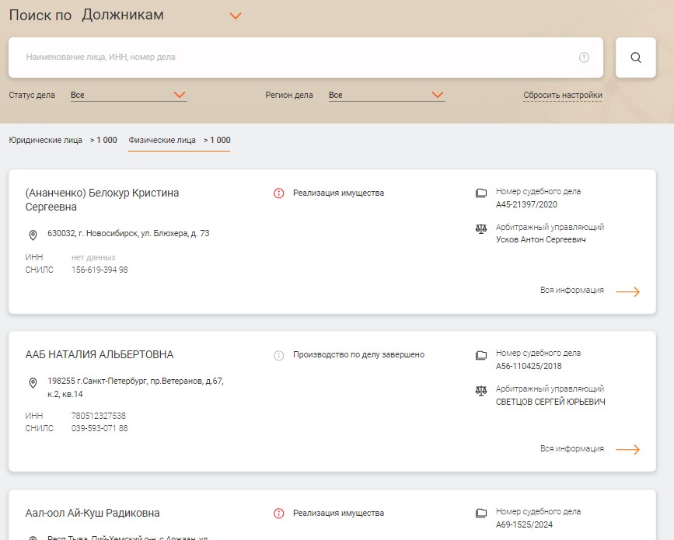Open debtor Белокур Кристина Сергеевна
The image size is (674, 540).
click(102, 200)
